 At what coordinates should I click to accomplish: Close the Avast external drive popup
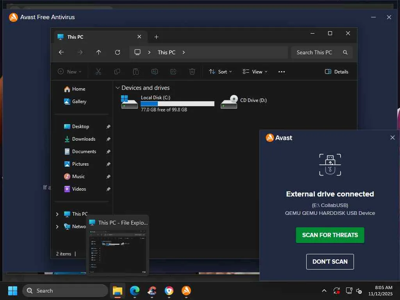pos(392,137)
